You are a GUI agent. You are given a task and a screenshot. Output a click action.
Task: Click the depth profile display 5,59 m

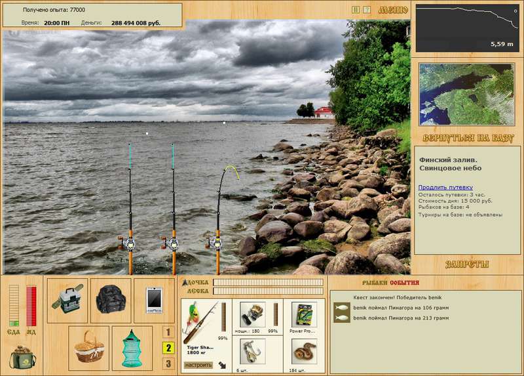pyautogui.click(x=467, y=28)
